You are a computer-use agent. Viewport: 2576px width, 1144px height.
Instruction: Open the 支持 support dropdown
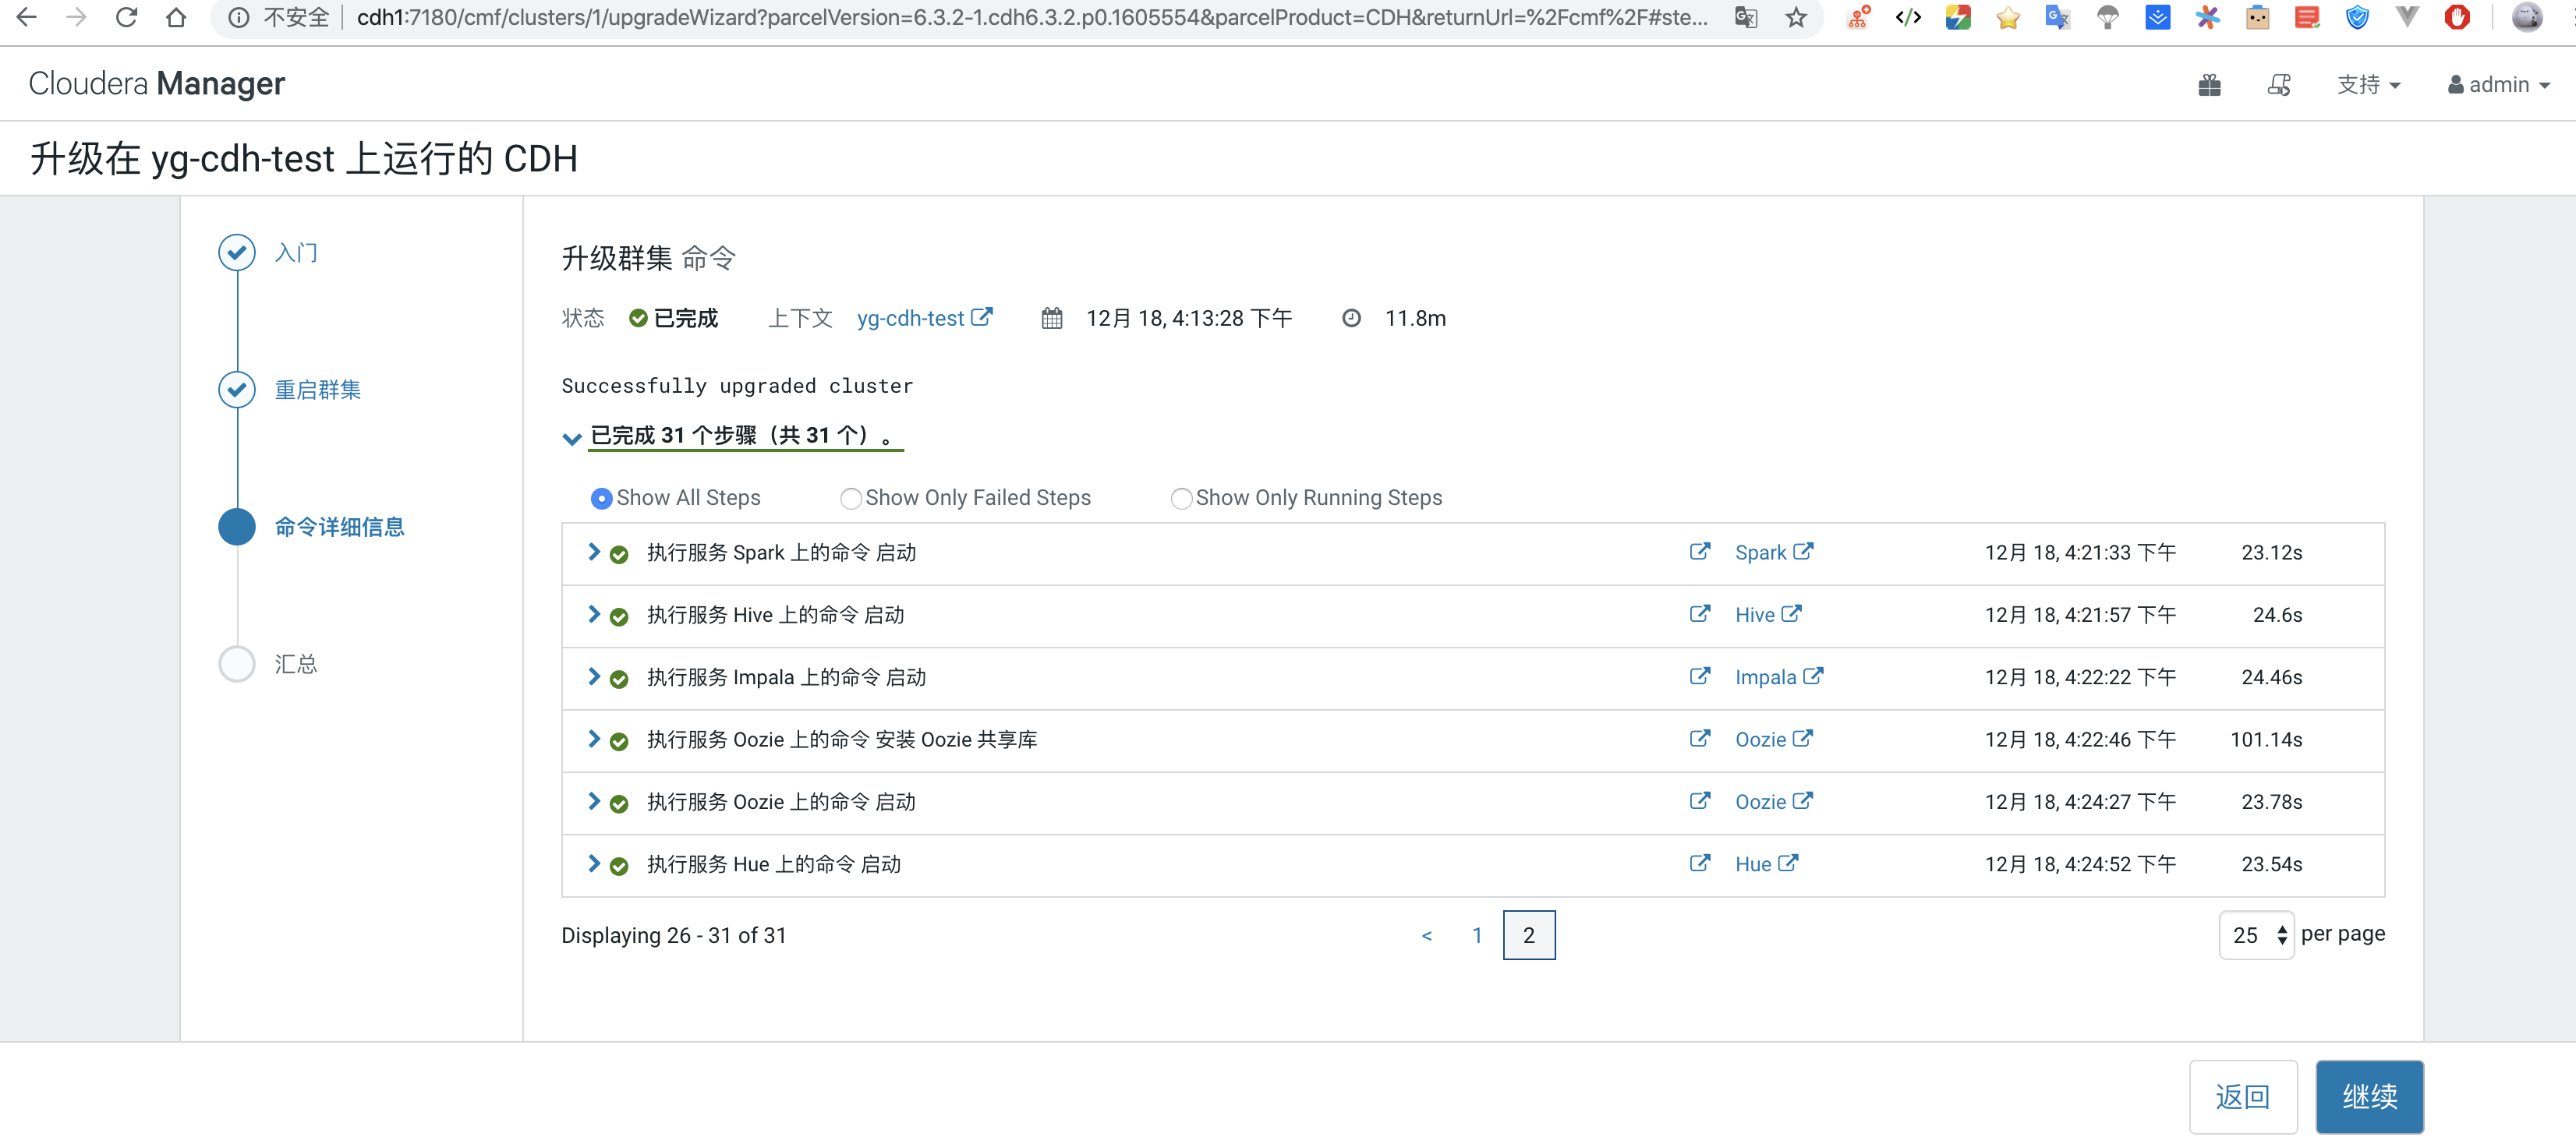[2367, 85]
